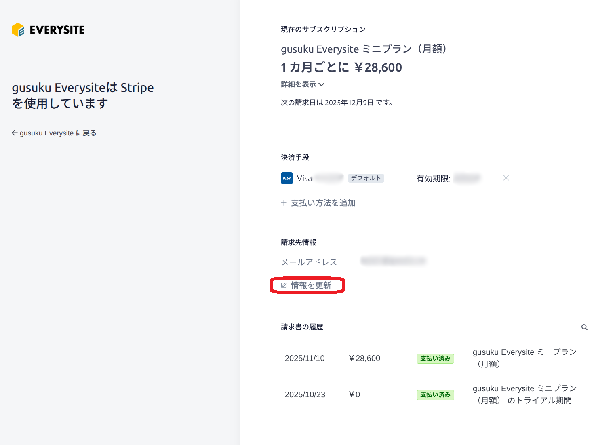Click the ￥28,600 invoice amount
The height and width of the screenshot is (445, 615).
coord(364,358)
